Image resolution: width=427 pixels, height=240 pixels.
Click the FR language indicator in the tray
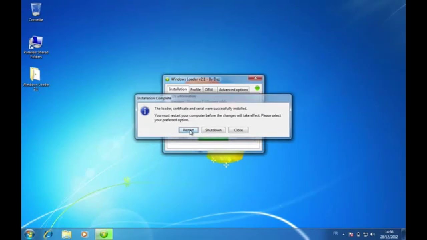(x=335, y=234)
